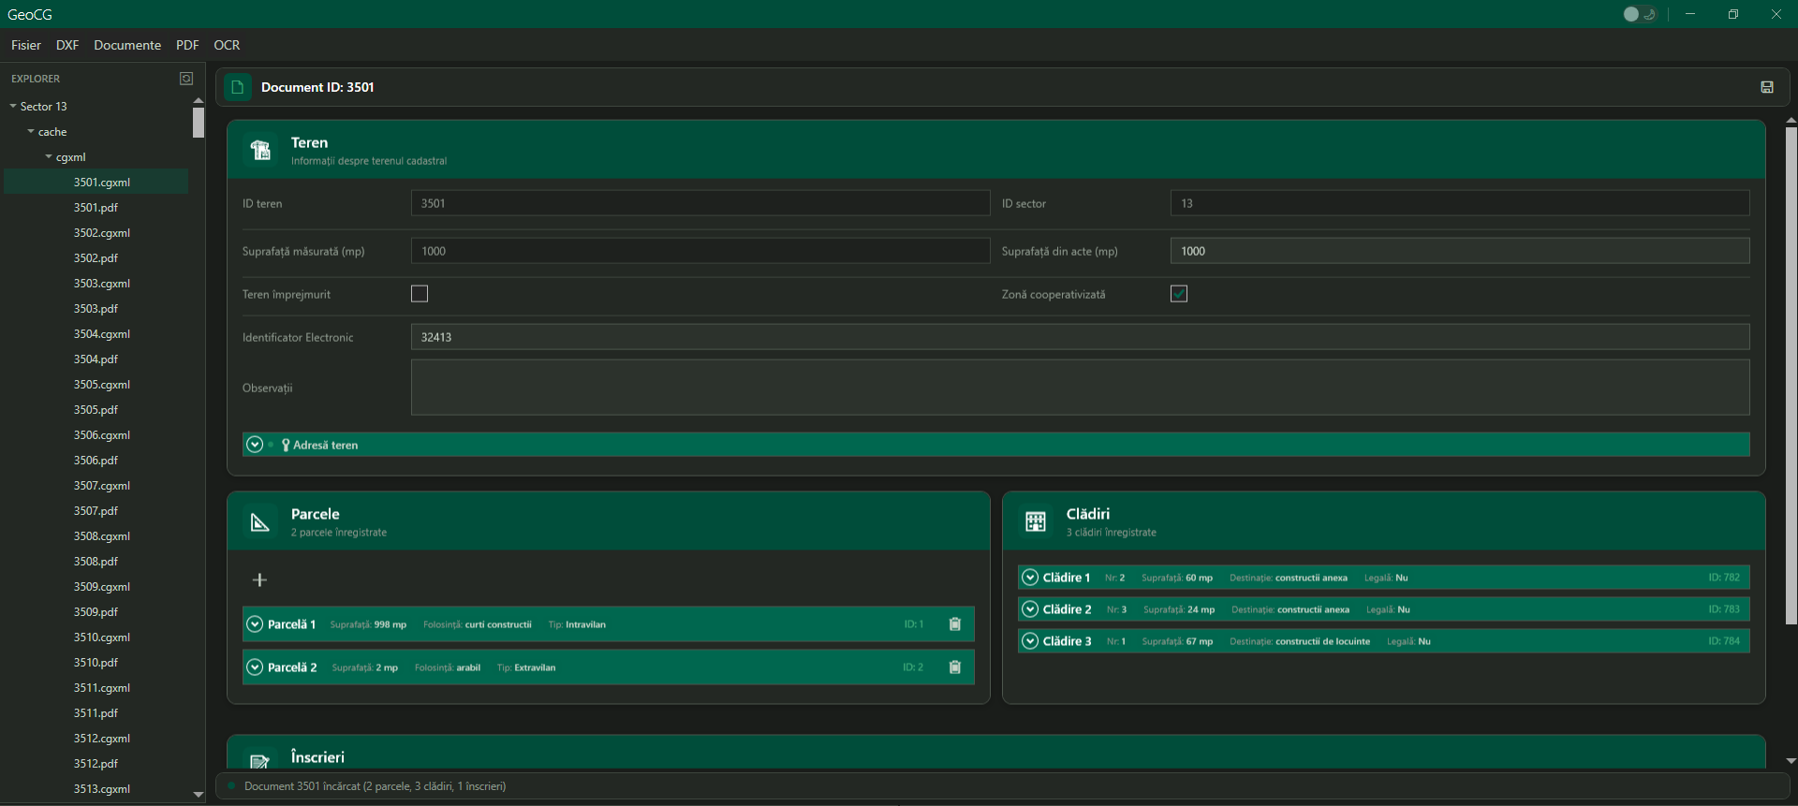1798x806 pixels.
Task: Click the Explorer panel collapse icon
Action: [x=186, y=79]
